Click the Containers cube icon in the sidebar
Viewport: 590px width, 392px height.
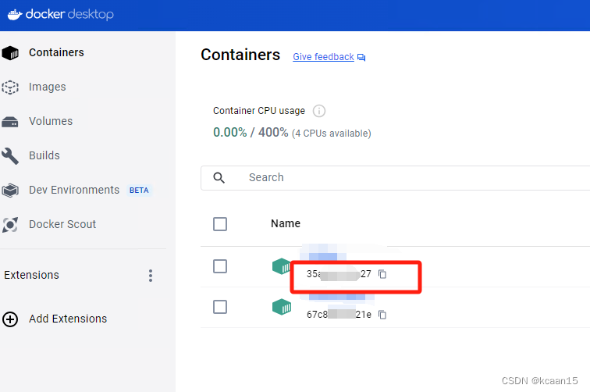coord(10,53)
